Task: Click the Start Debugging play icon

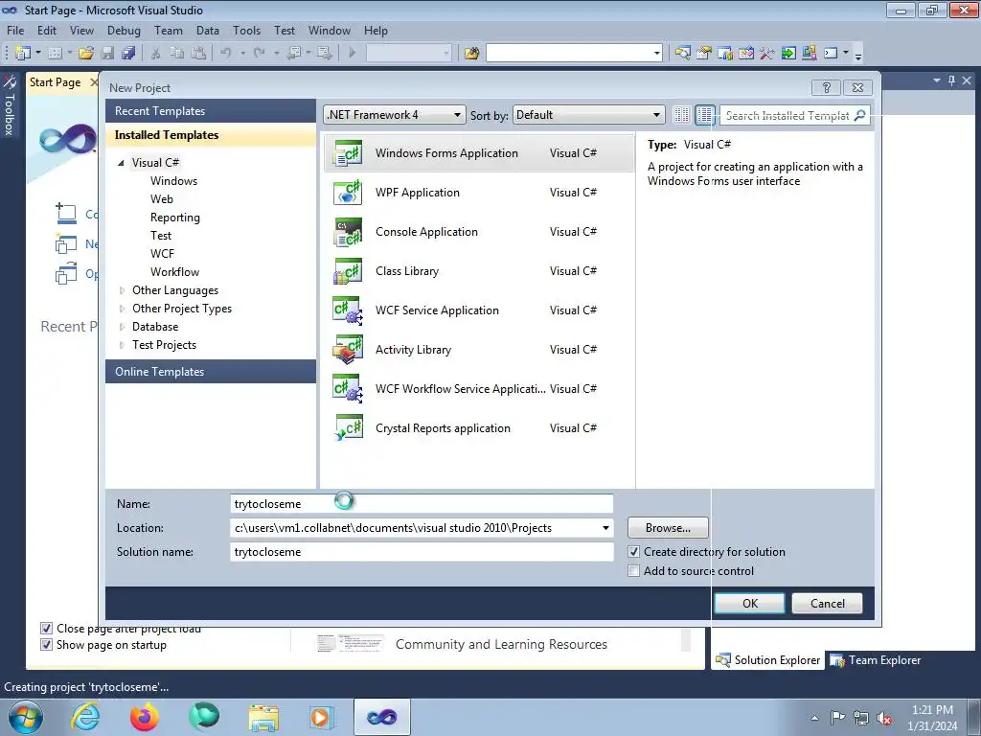Action: click(x=353, y=54)
